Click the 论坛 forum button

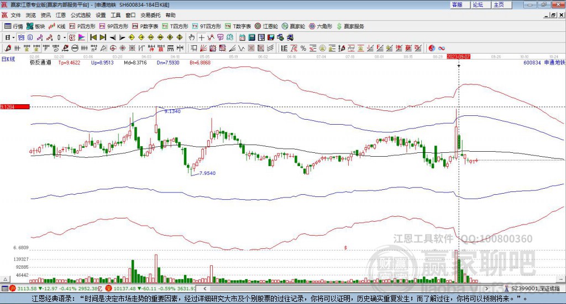tap(481, 4)
